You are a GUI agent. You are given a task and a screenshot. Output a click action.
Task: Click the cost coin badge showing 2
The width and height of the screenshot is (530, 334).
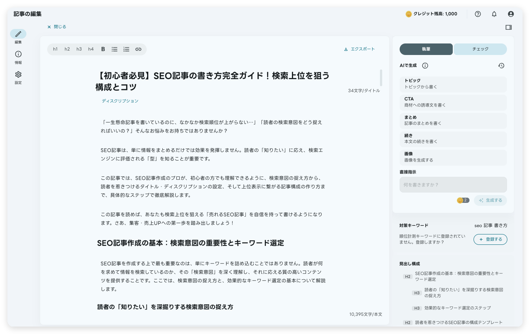463,200
